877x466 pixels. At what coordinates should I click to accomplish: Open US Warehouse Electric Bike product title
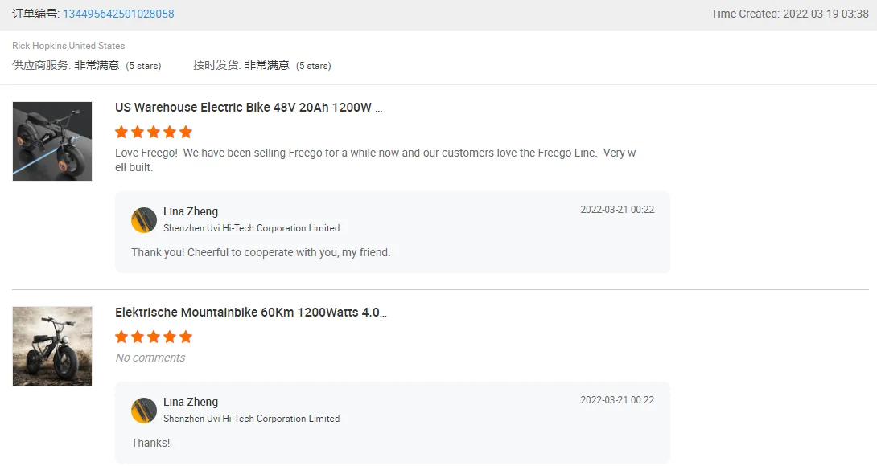click(x=249, y=108)
